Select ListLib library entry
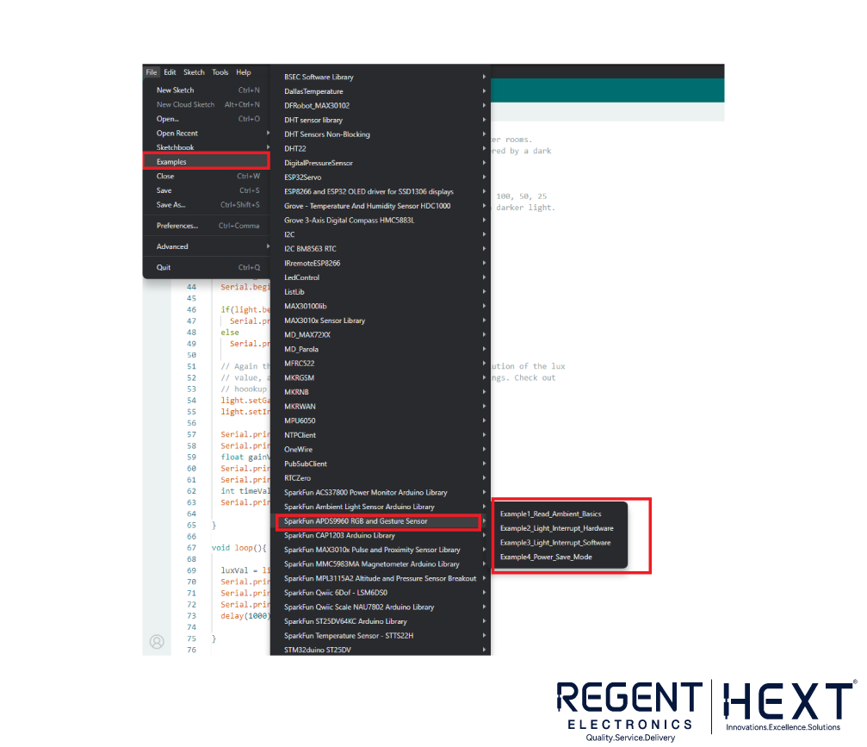Screen dimensions: 867x747 coord(381,292)
